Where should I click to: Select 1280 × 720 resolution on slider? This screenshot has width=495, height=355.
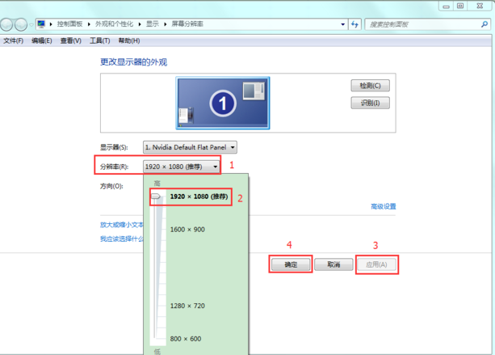[187, 306]
